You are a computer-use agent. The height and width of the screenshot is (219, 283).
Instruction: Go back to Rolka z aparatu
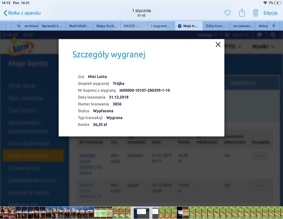[x=22, y=13]
